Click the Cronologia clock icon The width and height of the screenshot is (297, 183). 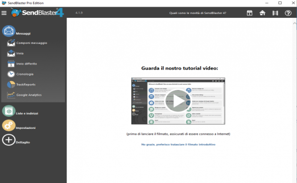[x=11, y=74]
